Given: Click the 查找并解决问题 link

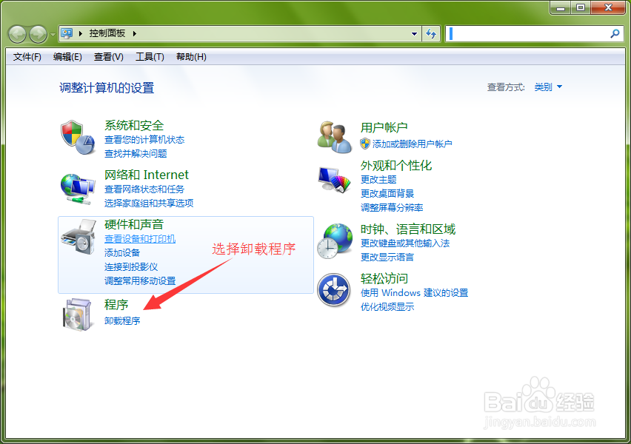Looking at the screenshot, I should (136, 154).
